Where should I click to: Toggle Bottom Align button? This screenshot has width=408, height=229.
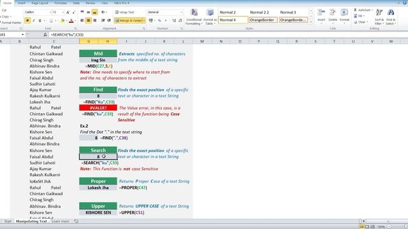[x=95, y=12]
